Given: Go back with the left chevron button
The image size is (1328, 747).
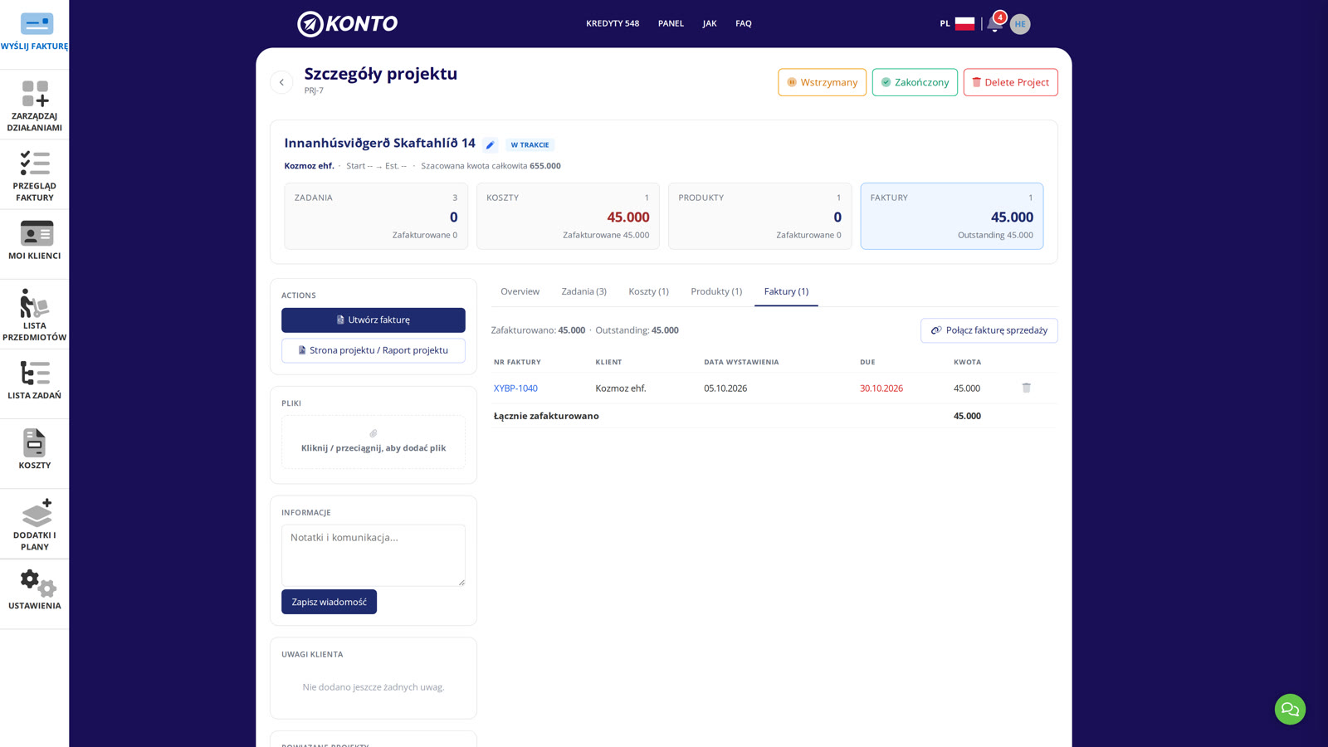Looking at the screenshot, I should pyautogui.click(x=281, y=82).
